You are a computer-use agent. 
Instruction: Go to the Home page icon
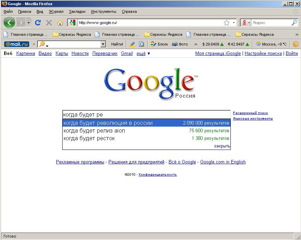60,23
